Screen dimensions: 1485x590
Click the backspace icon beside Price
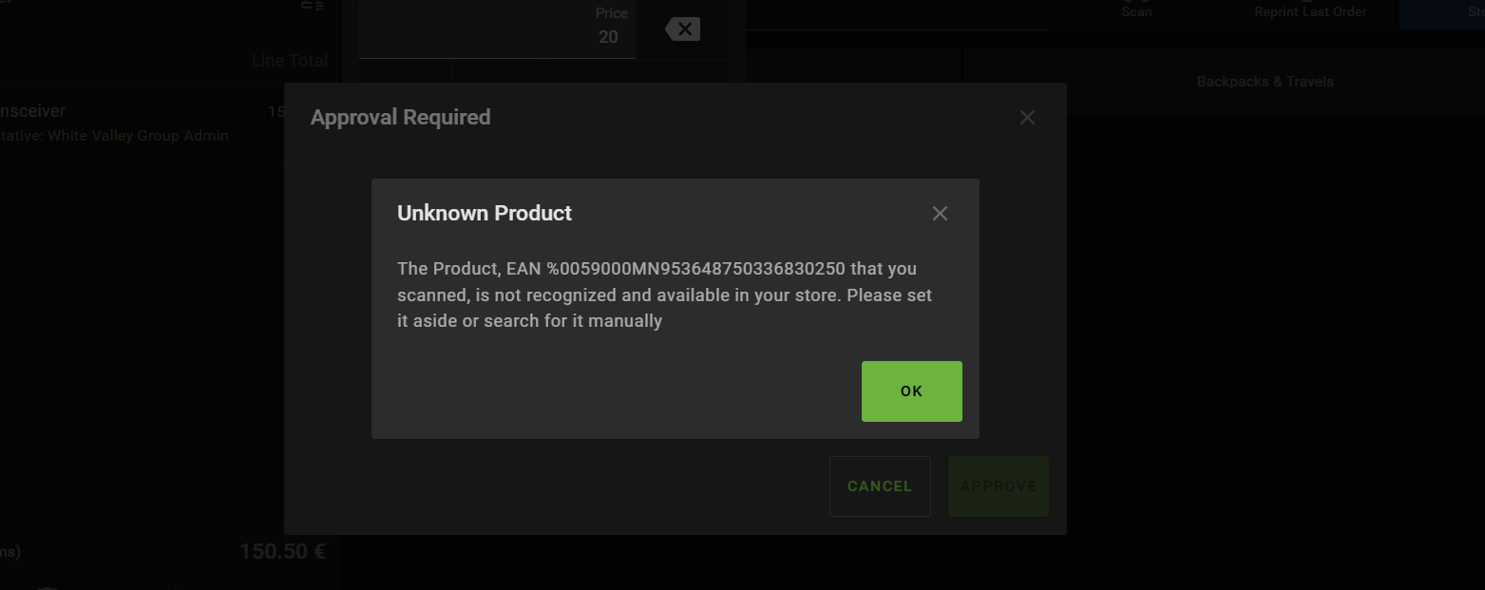click(x=682, y=29)
